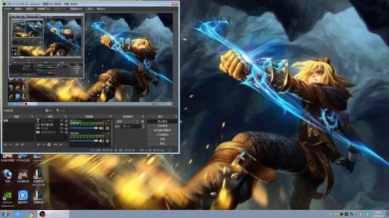389x218 pixels.
Task: Lock the Text (GDI+) source
Action: pyautogui.click(x=66, y=121)
